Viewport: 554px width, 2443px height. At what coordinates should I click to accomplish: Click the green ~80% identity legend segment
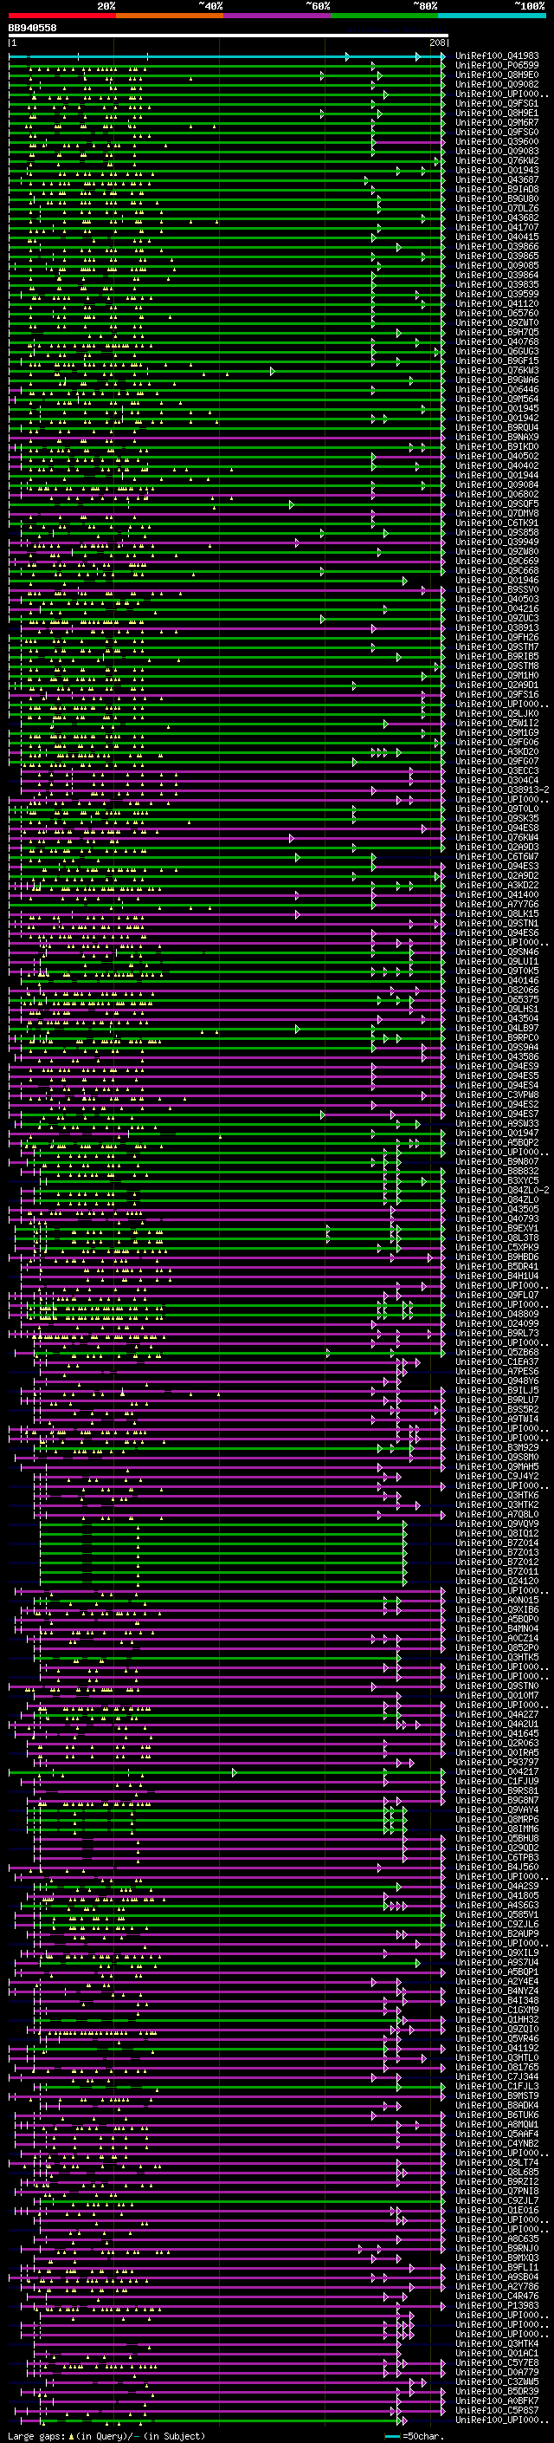click(x=384, y=16)
